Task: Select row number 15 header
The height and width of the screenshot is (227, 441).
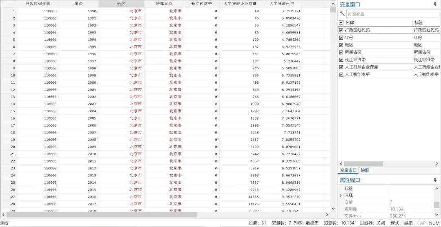Action: click(x=9, y=111)
